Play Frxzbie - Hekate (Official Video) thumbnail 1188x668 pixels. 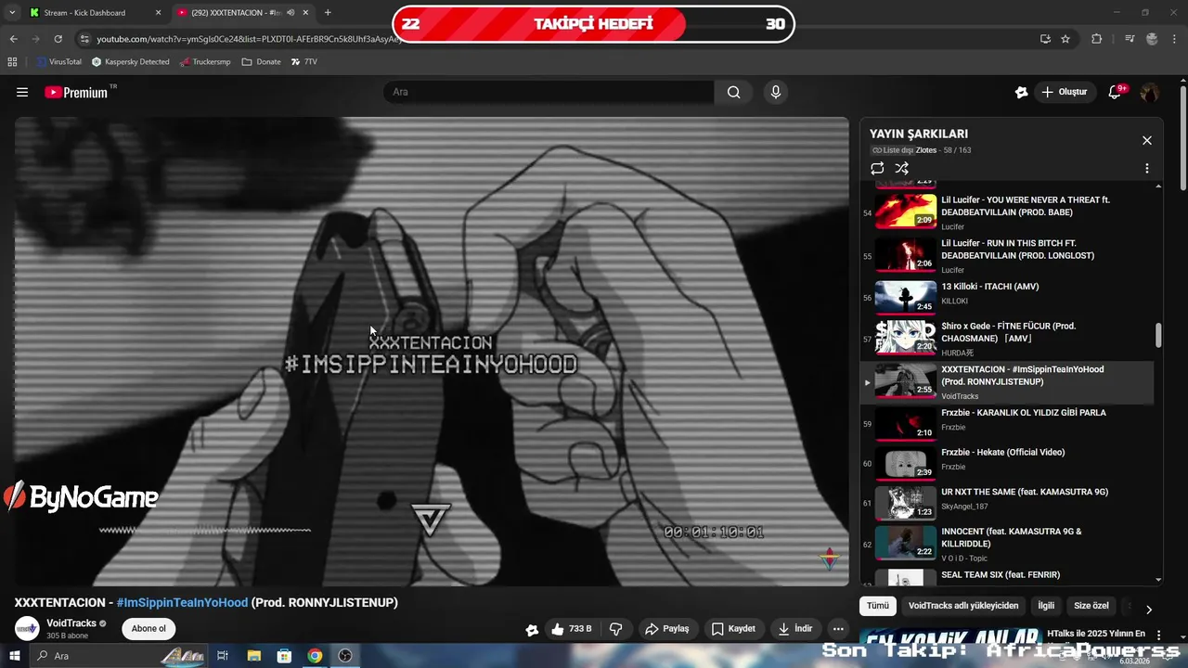click(906, 464)
